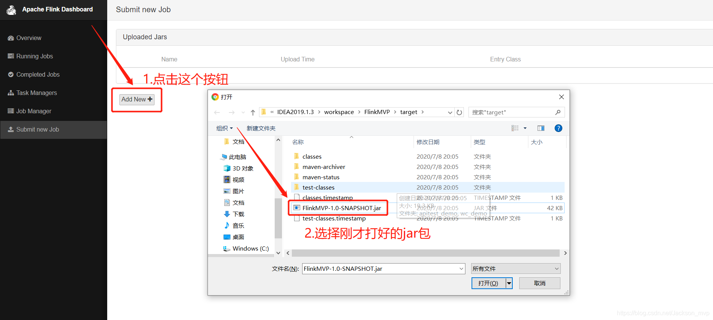The width and height of the screenshot is (713, 320).
Task: Select the maven-archiver folder
Action: [324, 167]
